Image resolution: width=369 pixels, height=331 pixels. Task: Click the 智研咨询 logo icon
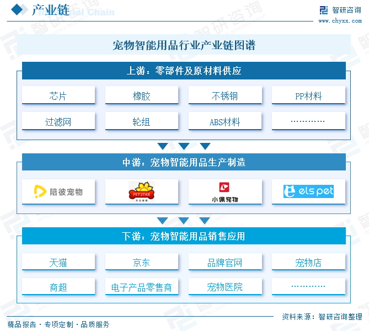[x=323, y=10]
